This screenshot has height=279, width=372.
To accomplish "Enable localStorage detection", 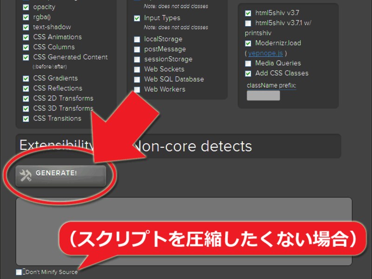I will (x=137, y=39).
